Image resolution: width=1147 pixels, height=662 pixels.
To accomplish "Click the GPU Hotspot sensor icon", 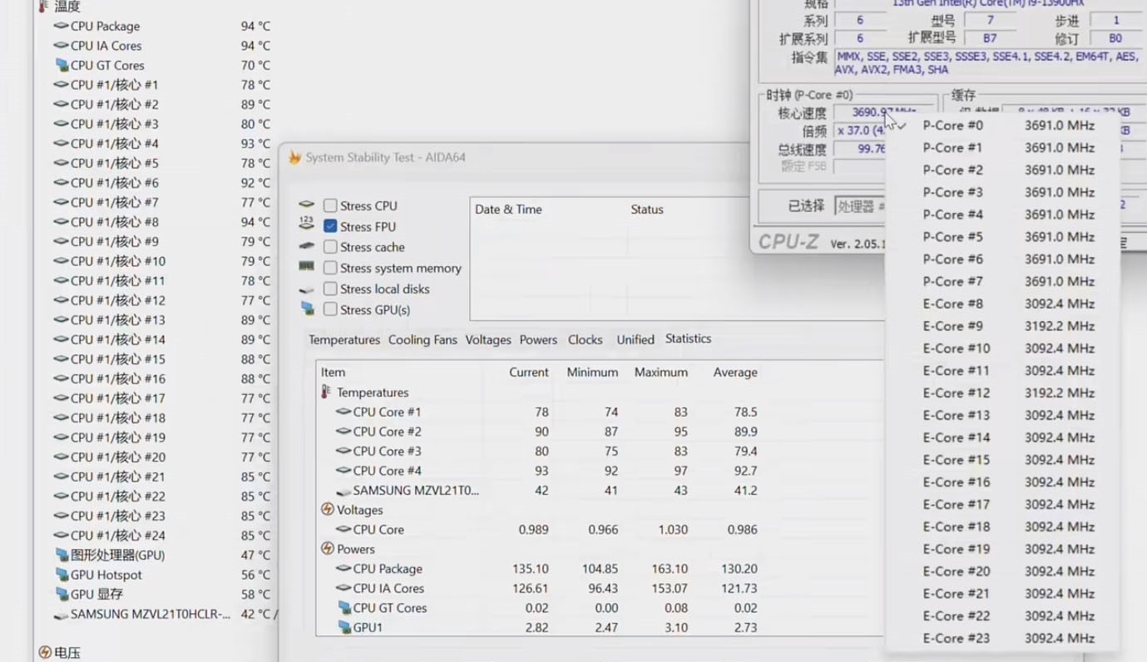I will [x=61, y=575].
